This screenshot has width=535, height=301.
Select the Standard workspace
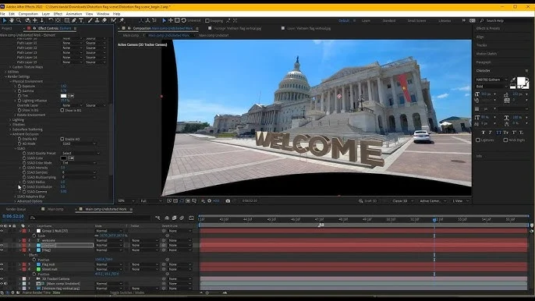click(389, 21)
